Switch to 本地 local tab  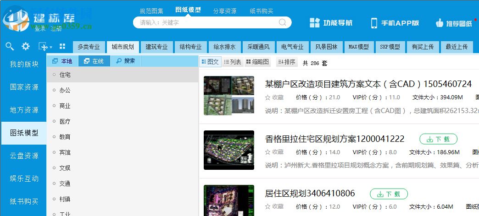(62, 61)
